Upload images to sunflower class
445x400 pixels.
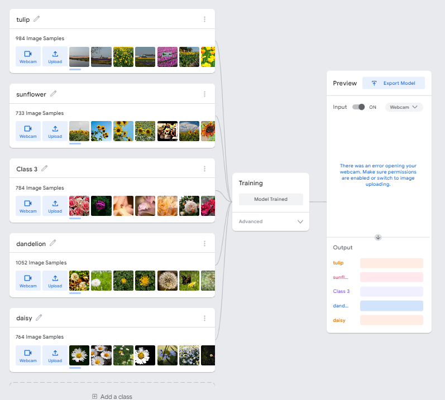(x=55, y=131)
